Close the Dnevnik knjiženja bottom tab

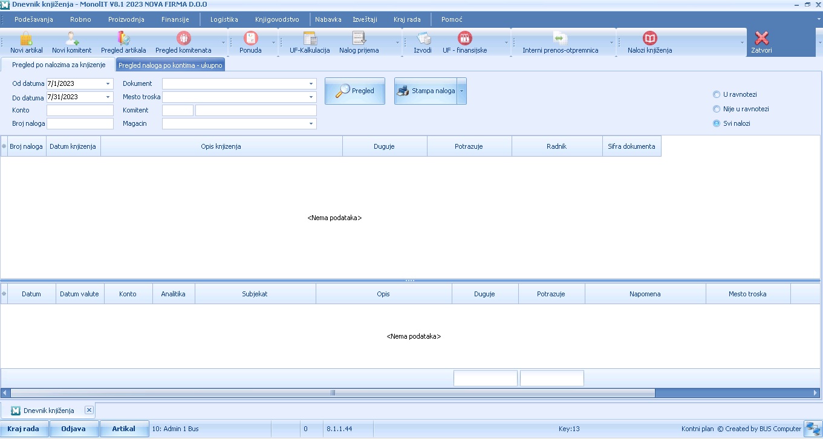pyautogui.click(x=89, y=410)
